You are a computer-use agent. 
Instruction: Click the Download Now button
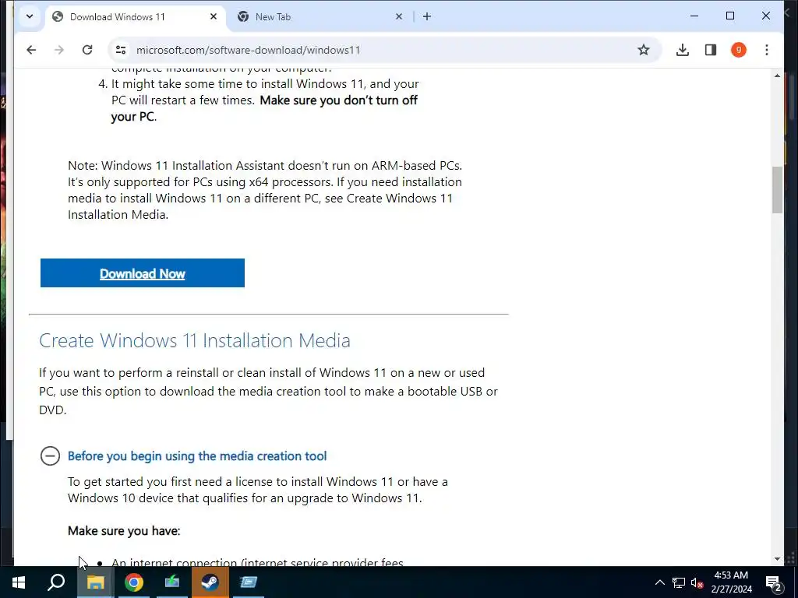click(143, 273)
